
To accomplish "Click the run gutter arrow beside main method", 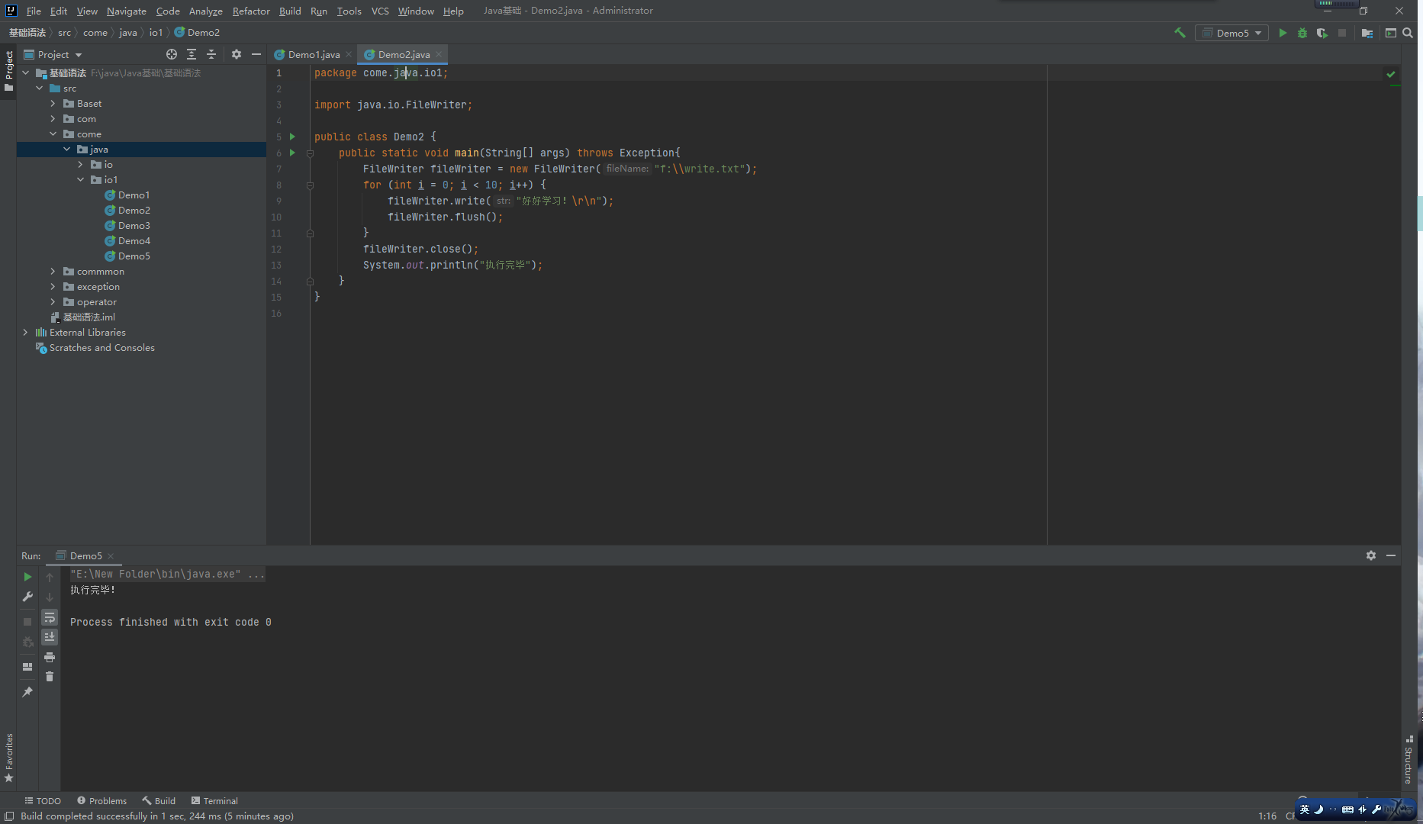I will tap(292, 153).
